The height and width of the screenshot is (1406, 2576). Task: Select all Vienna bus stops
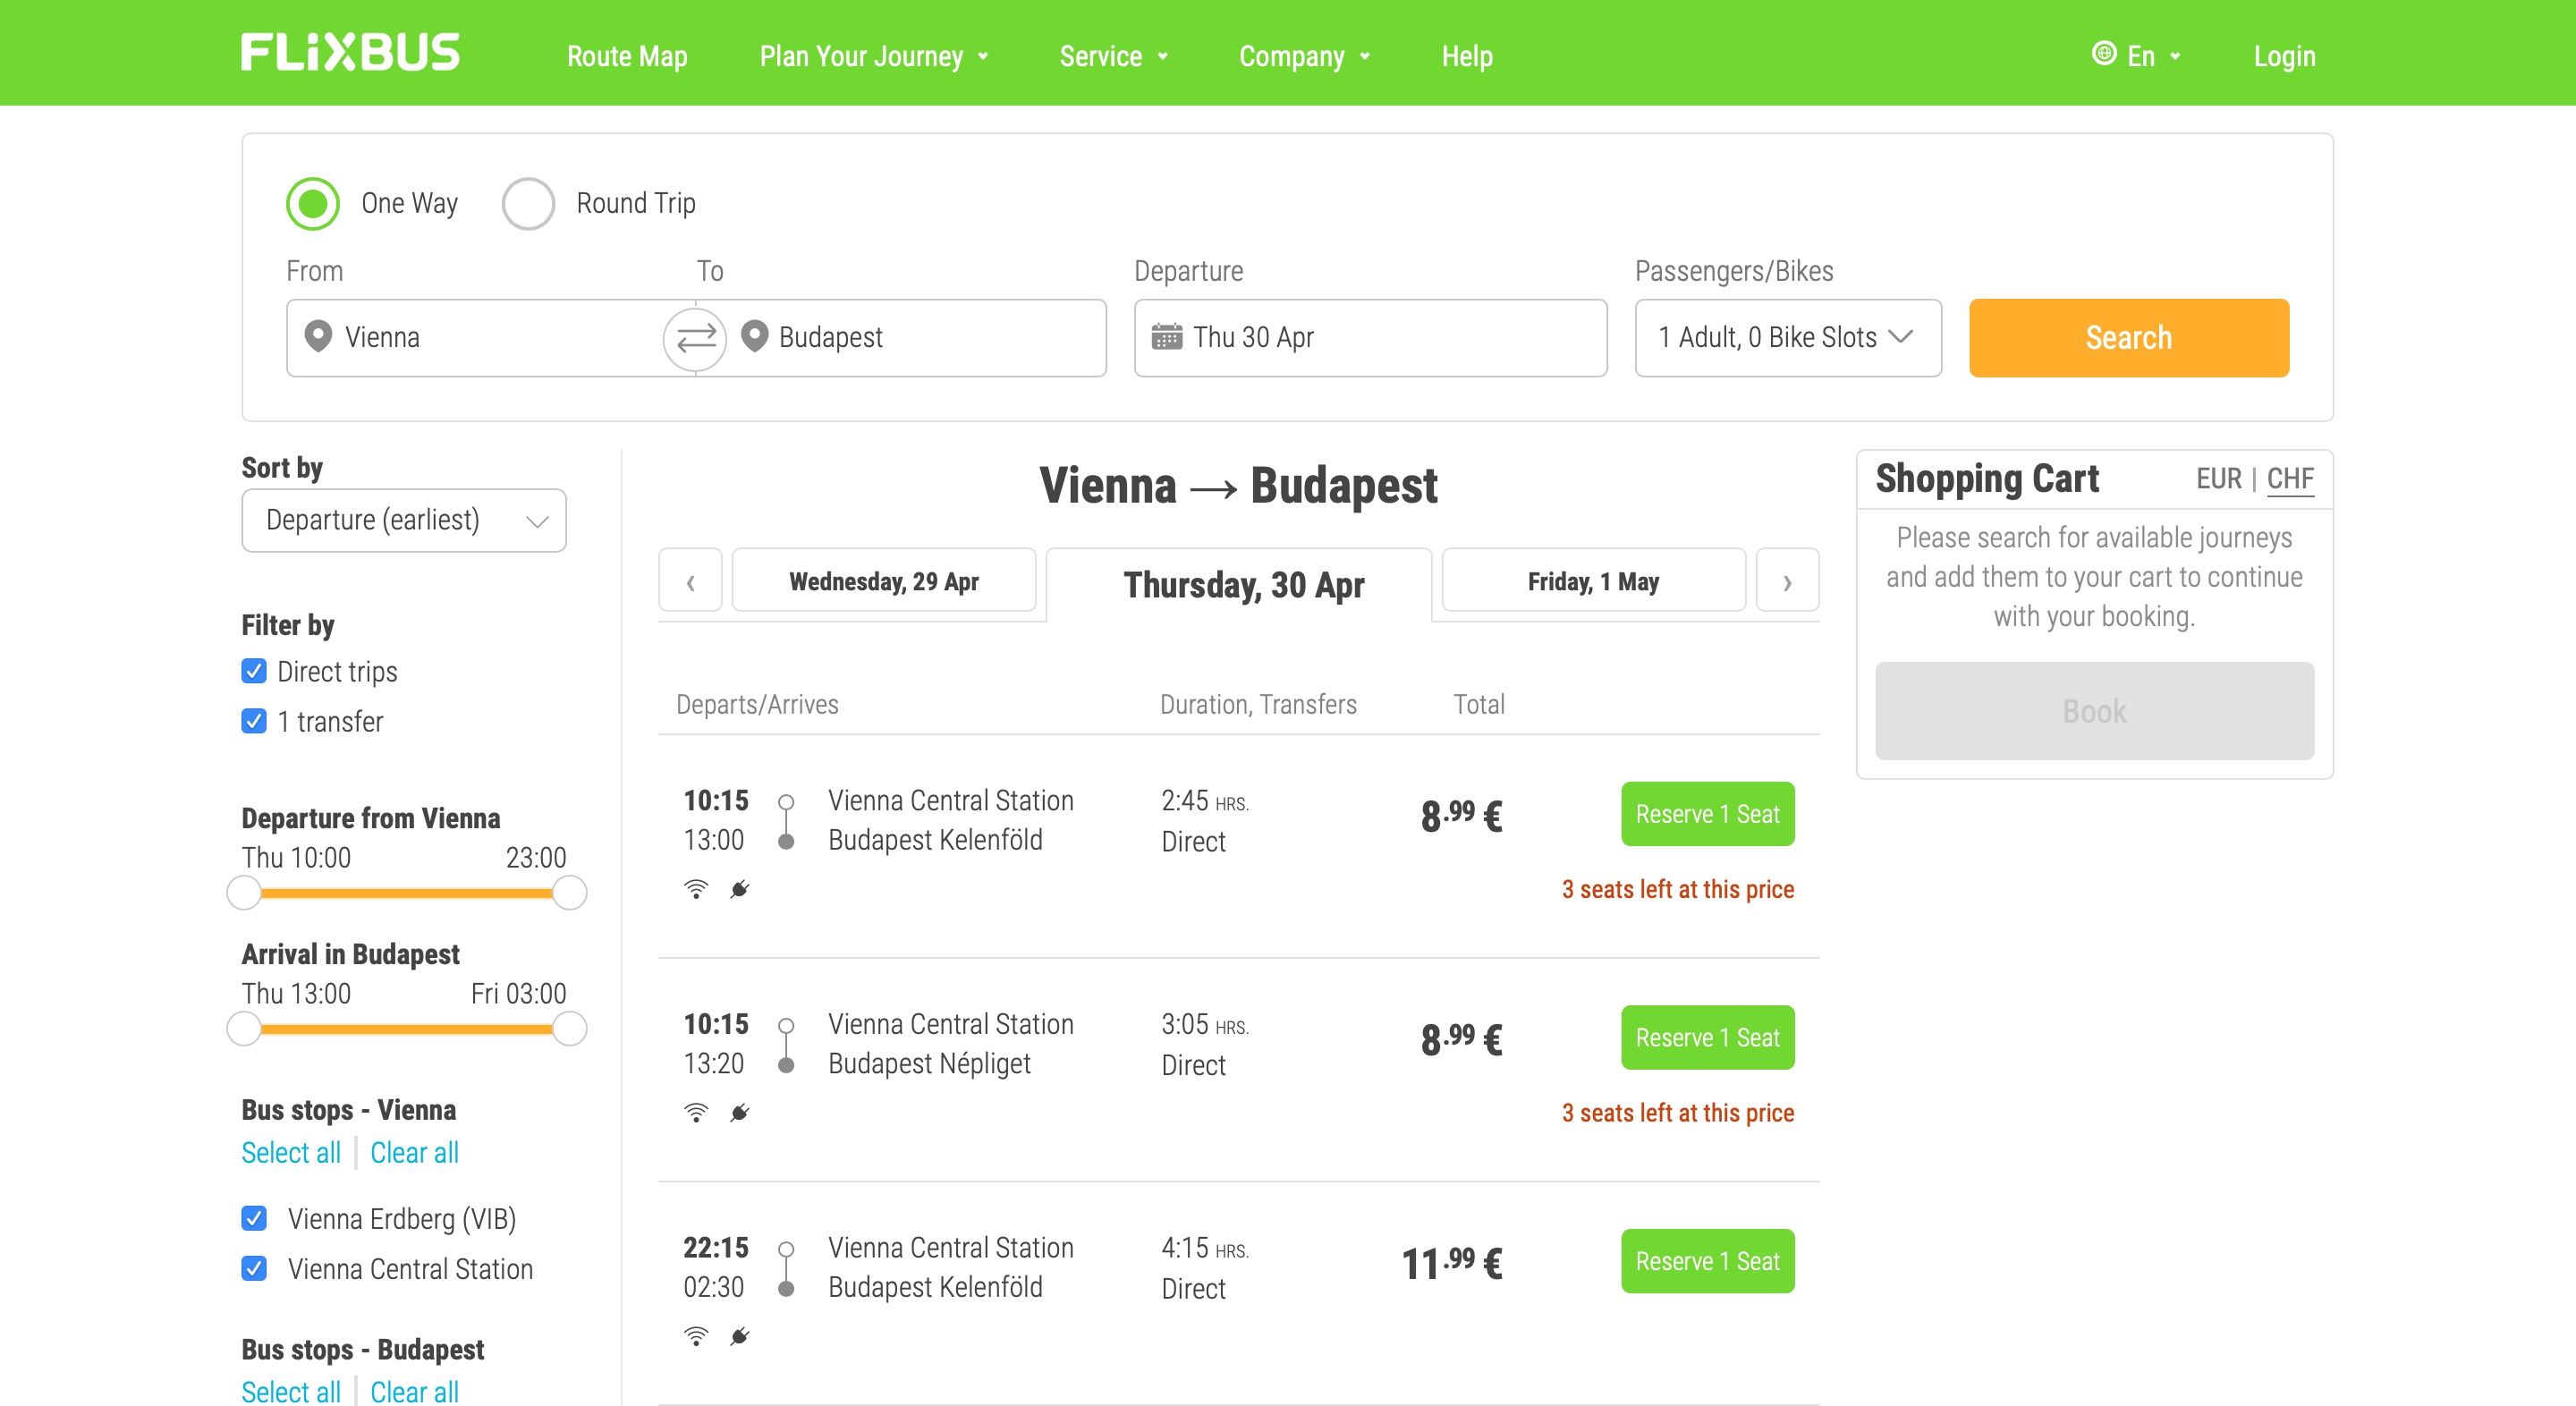tap(291, 1153)
